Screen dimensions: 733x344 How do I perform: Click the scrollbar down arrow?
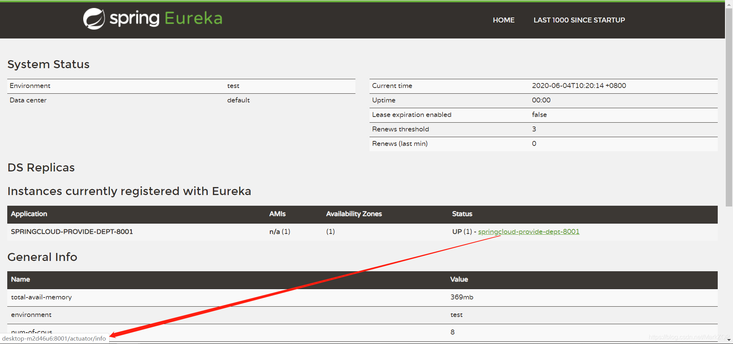pos(729,340)
